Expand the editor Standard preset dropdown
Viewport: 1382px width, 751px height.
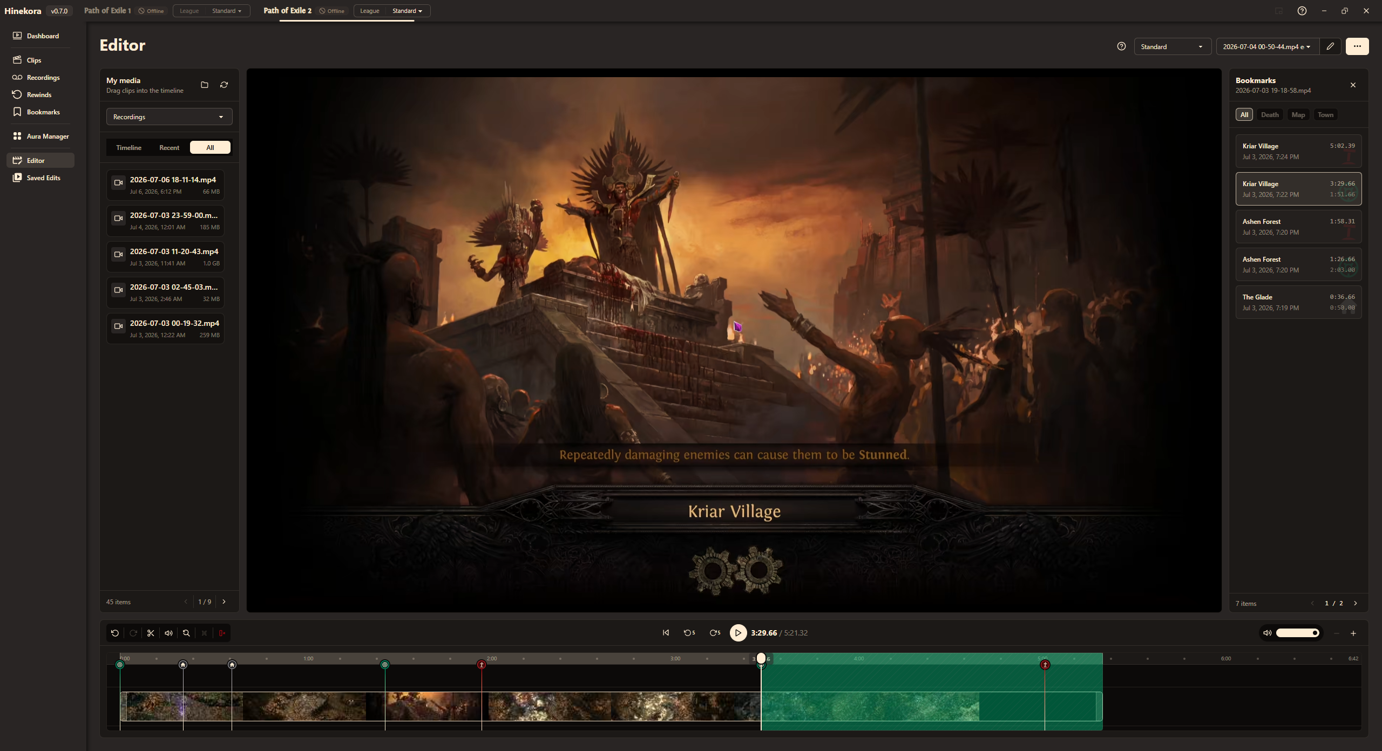click(1172, 46)
